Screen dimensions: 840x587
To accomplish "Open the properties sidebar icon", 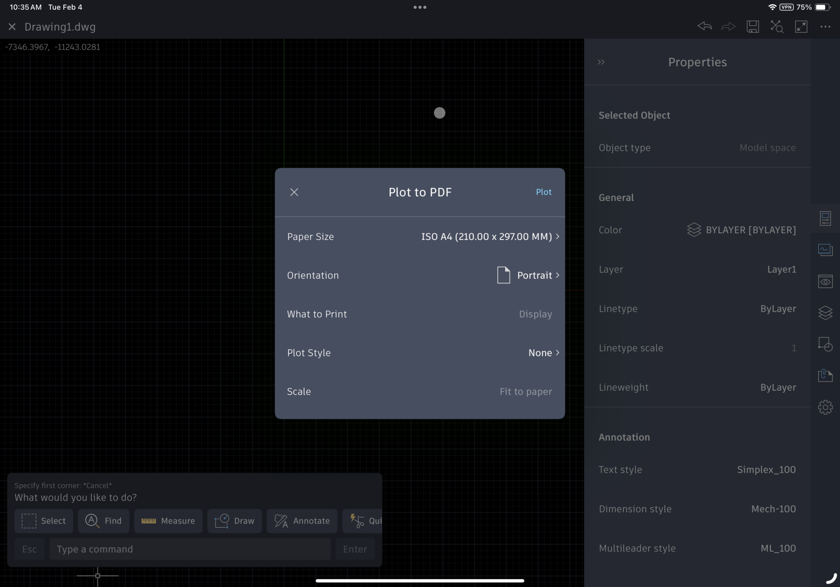I will pyautogui.click(x=825, y=218).
